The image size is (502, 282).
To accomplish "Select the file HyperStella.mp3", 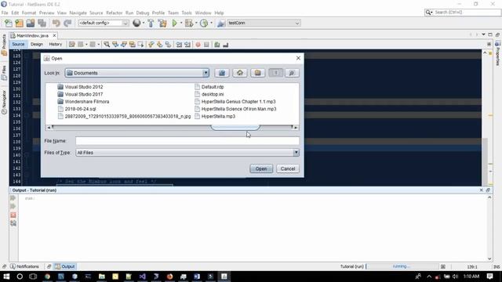I will click(215, 117).
